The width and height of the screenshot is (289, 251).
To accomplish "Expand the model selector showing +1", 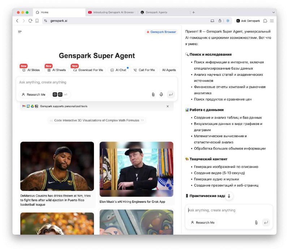I will click(60, 95).
